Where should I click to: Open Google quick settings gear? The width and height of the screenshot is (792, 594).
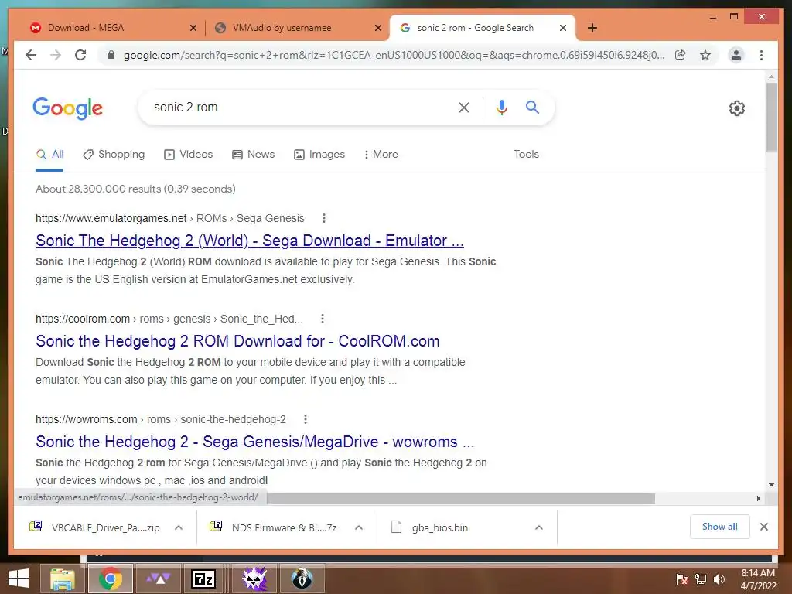click(737, 108)
